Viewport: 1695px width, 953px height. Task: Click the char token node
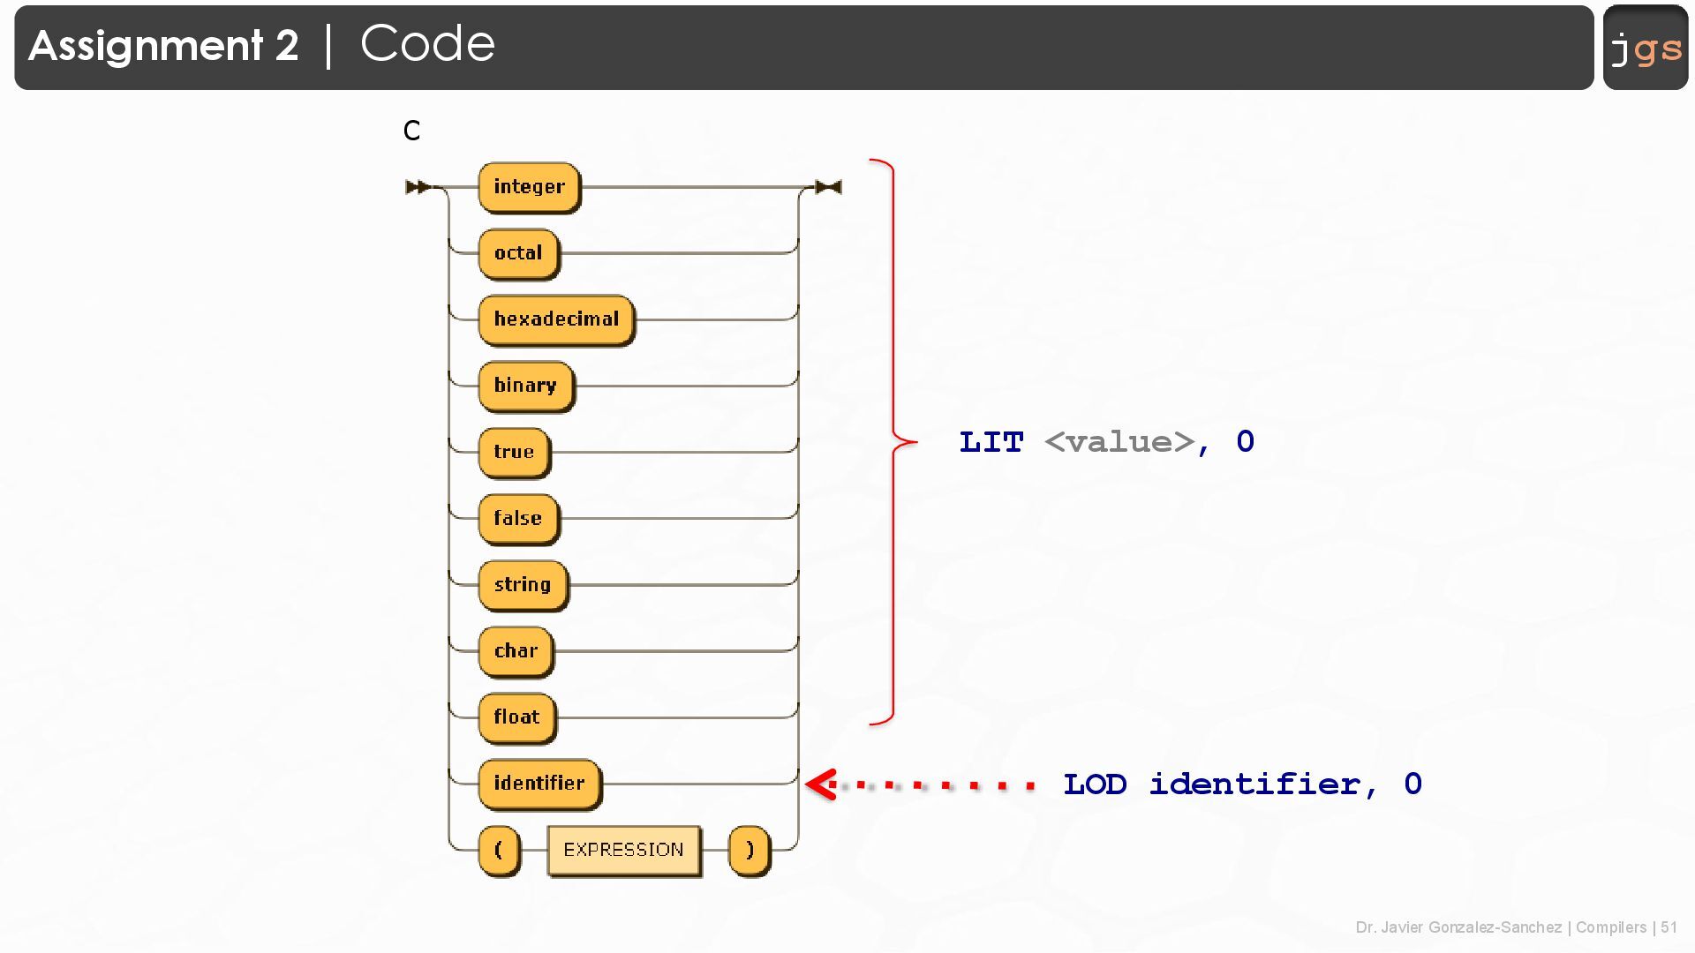pos(516,651)
